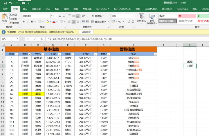
Task: Apply Percent style format
Action: (120, 22)
